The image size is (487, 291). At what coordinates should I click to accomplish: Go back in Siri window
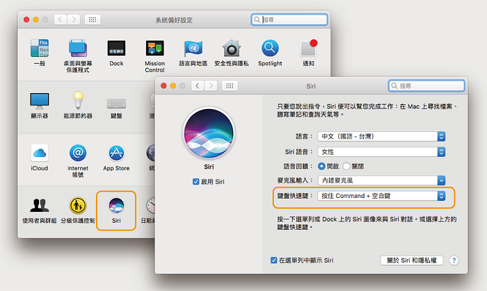(x=198, y=86)
